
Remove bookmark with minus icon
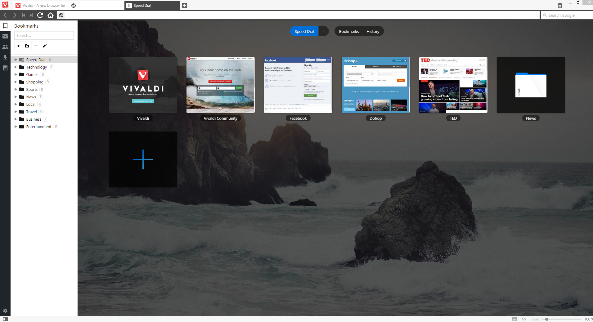pos(36,46)
